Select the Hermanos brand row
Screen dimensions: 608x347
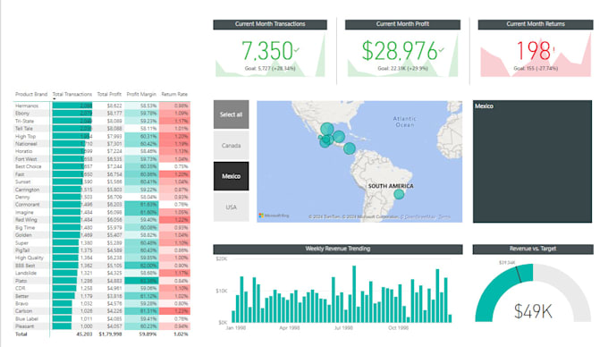(102, 106)
